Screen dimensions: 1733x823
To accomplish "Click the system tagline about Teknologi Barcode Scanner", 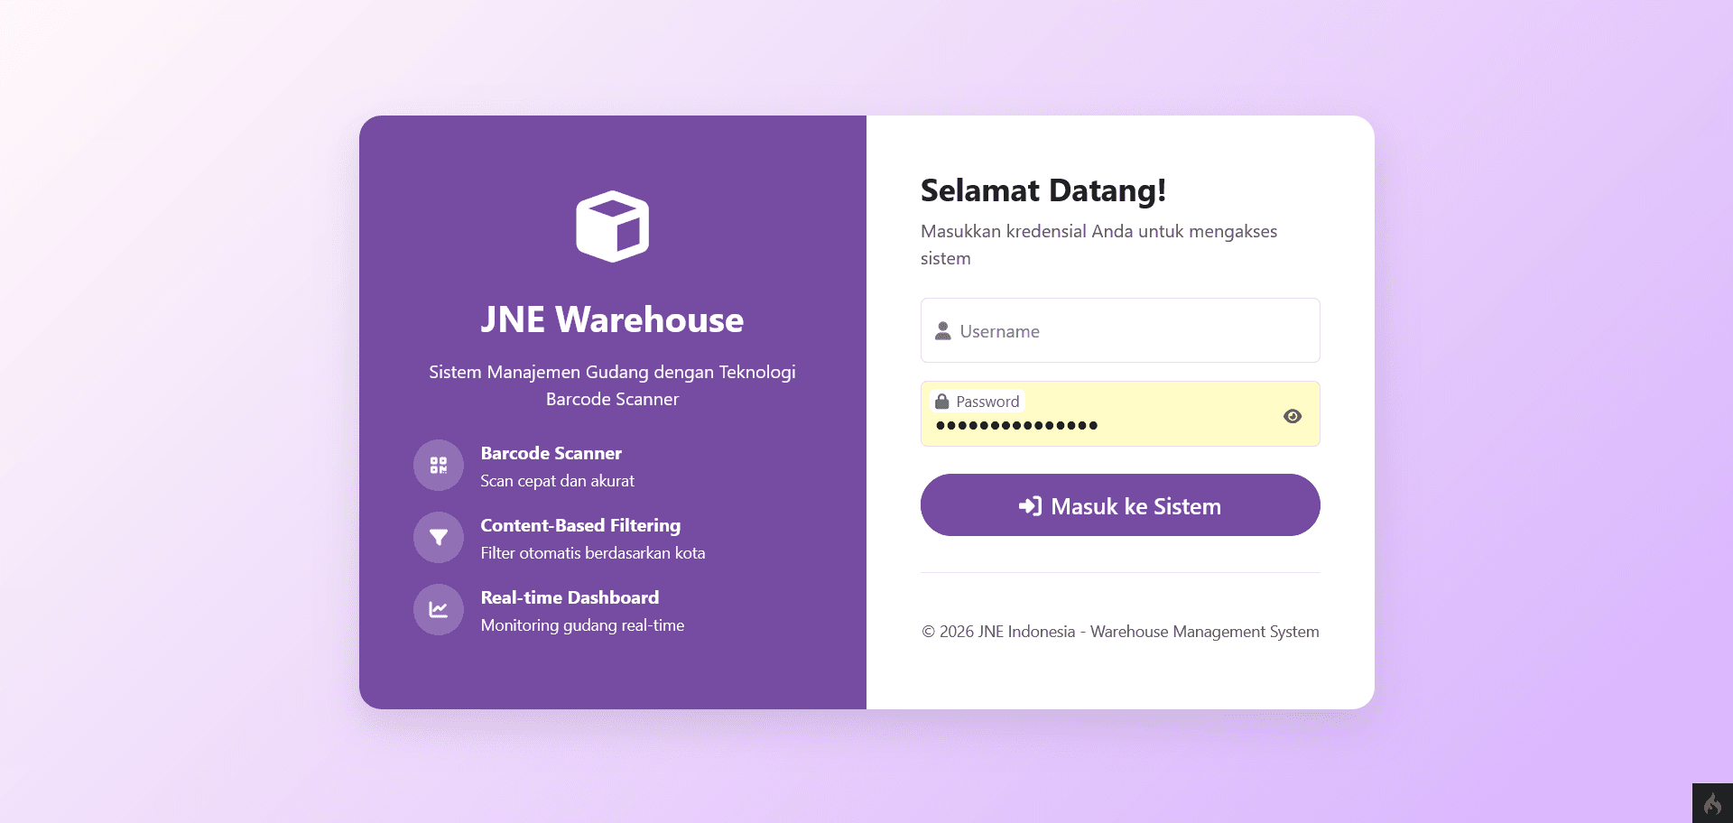I will pos(612,384).
